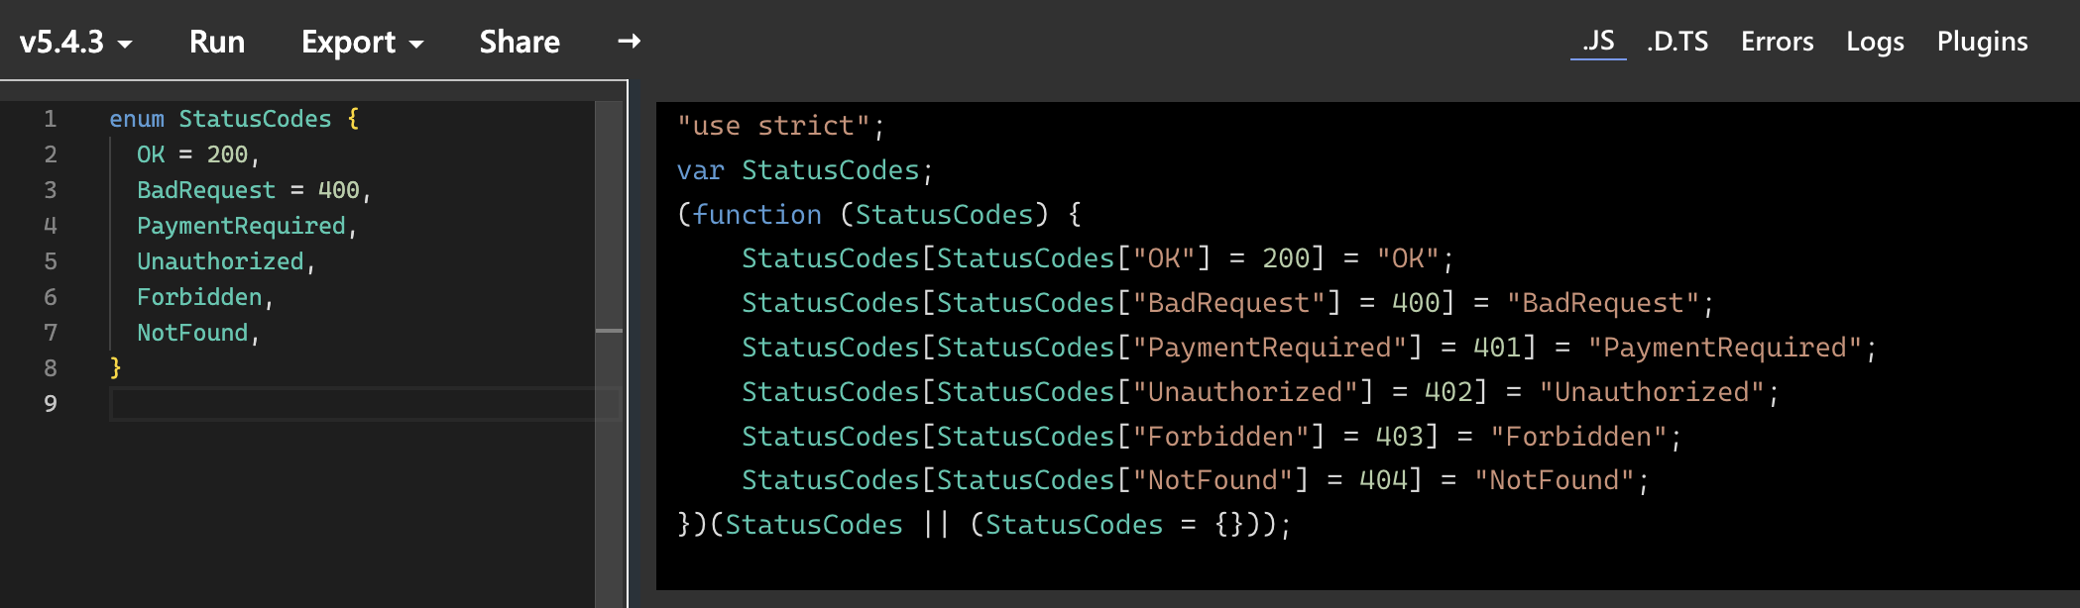Open the Logs tab

click(x=1875, y=42)
